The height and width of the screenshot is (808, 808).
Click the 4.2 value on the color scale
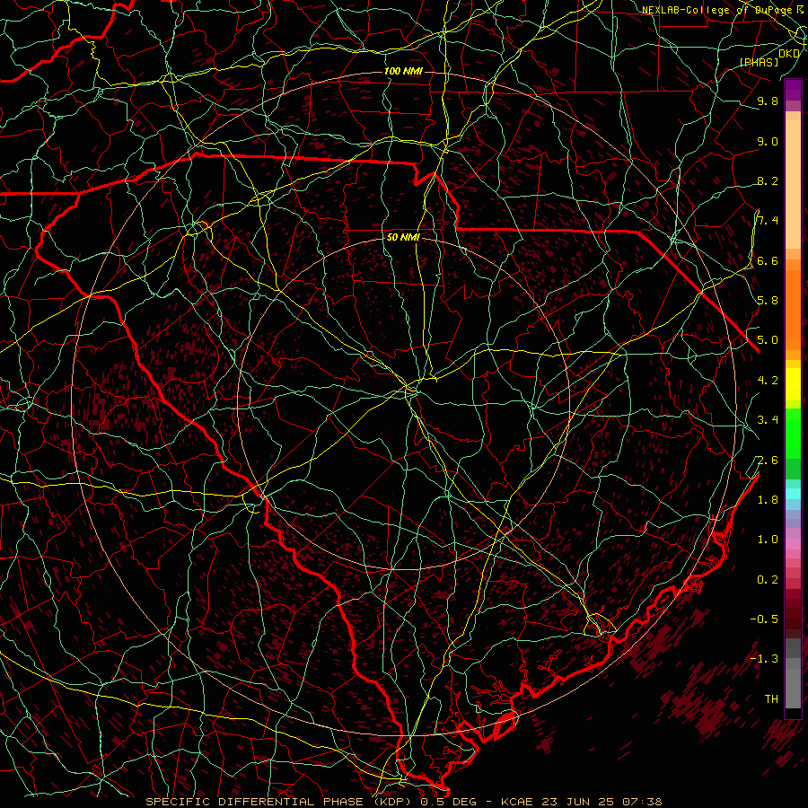tap(768, 381)
